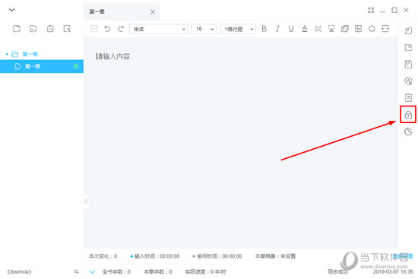Image resolution: width=418 pixels, height=279 pixels.
Task: Click the 同步成功 sync status
Action: coord(337,272)
